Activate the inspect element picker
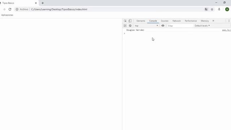 pyautogui.click(x=125, y=21)
